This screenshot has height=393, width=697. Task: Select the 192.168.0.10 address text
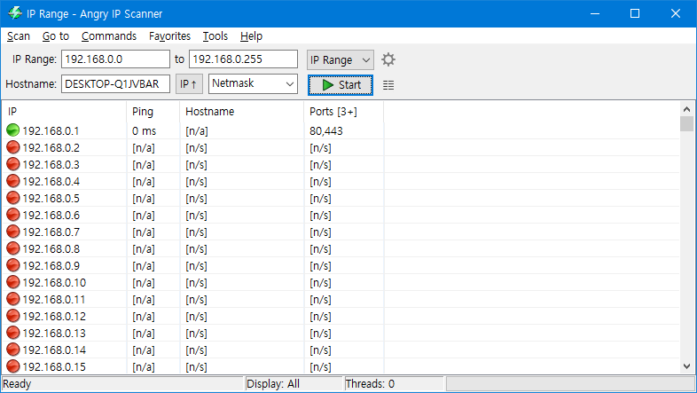(x=54, y=283)
